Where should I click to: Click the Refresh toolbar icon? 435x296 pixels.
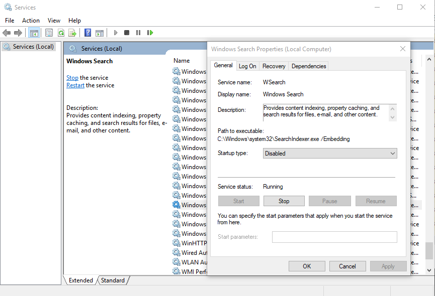click(61, 33)
